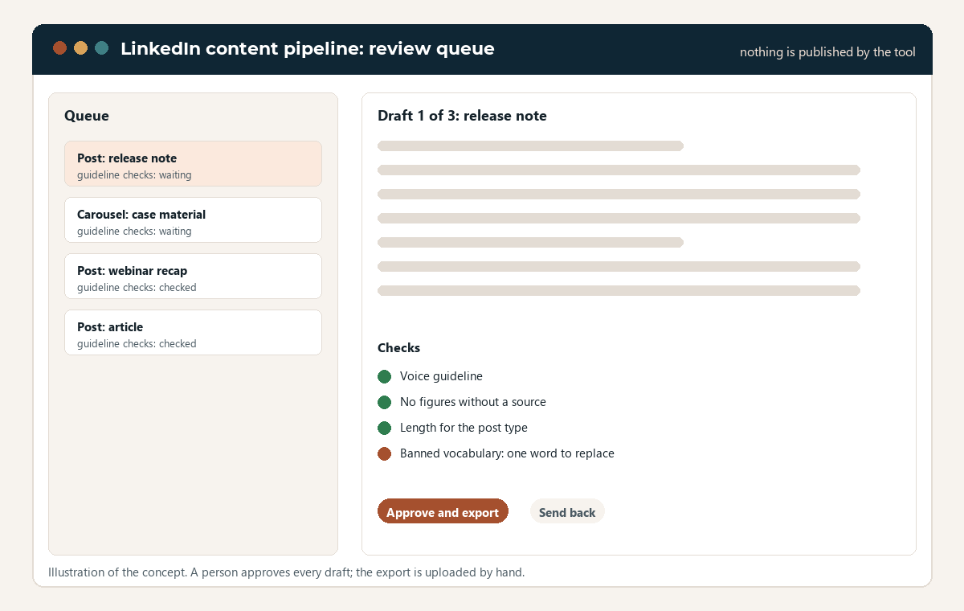This screenshot has width=964, height=611.
Task: Click green dot beside No figures without a source
Action: 384,402
